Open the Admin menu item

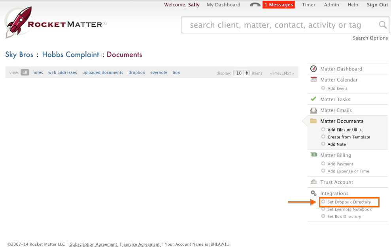(x=331, y=5)
